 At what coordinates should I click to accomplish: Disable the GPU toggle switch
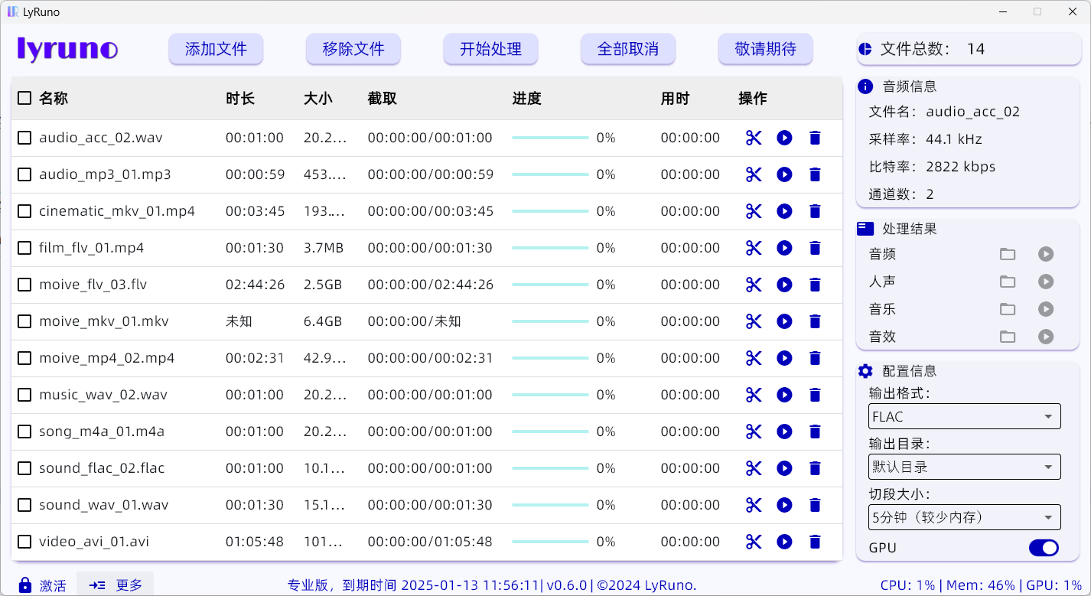[x=1043, y=548]
